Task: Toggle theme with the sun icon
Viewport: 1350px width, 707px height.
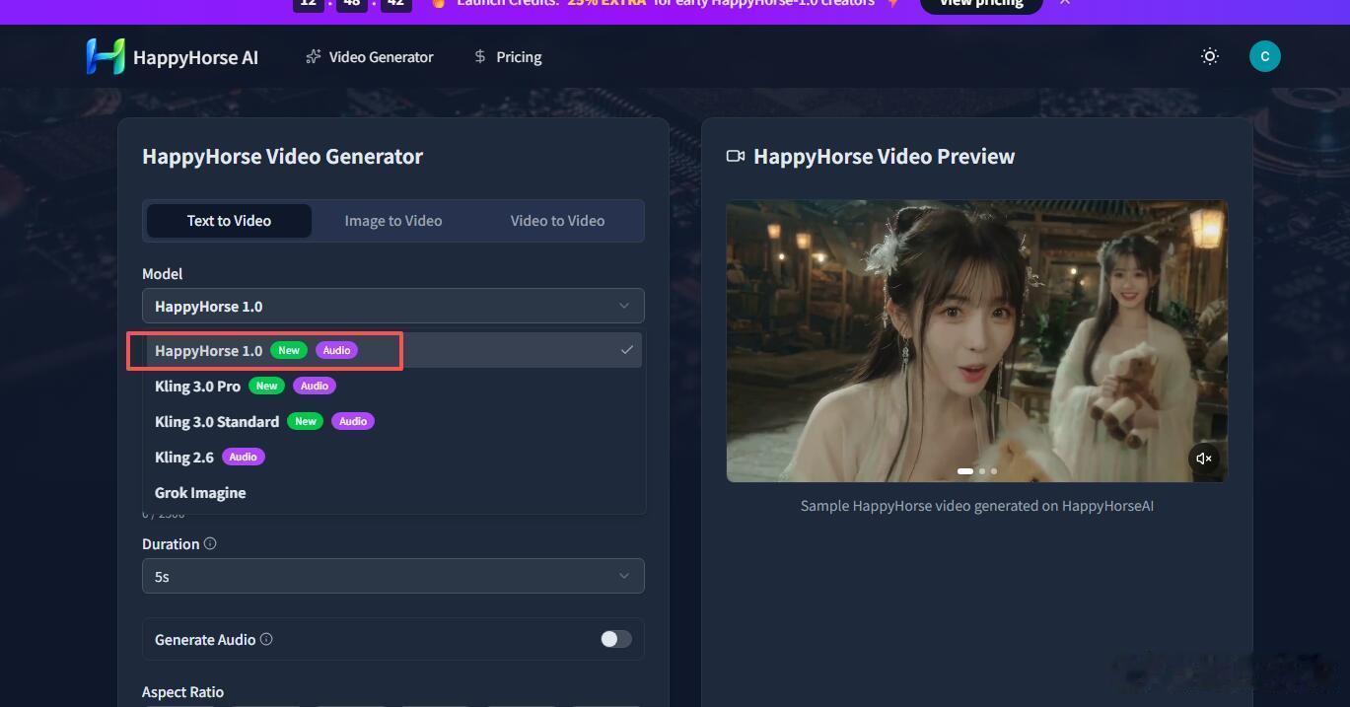Action: tap(1209, 56)
